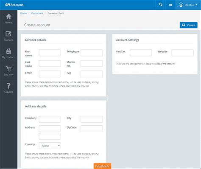This screenshot has height=169, width=201.
Task: Open the Home sidebar icon
Action: pos(8,17)
